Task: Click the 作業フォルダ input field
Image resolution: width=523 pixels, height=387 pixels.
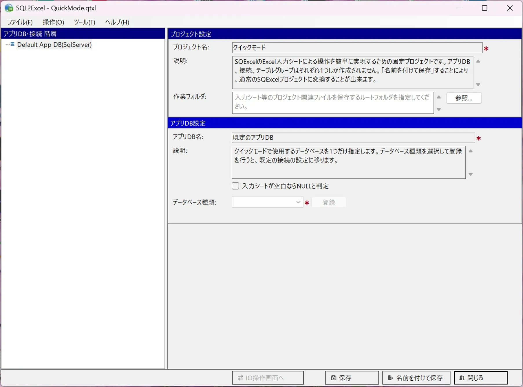Action: click(333, 103)
